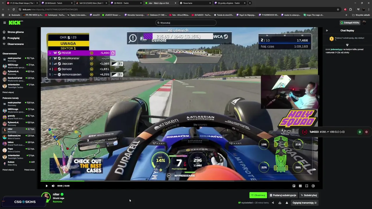Open the hamburger sidebar menu

pos(4,23)
